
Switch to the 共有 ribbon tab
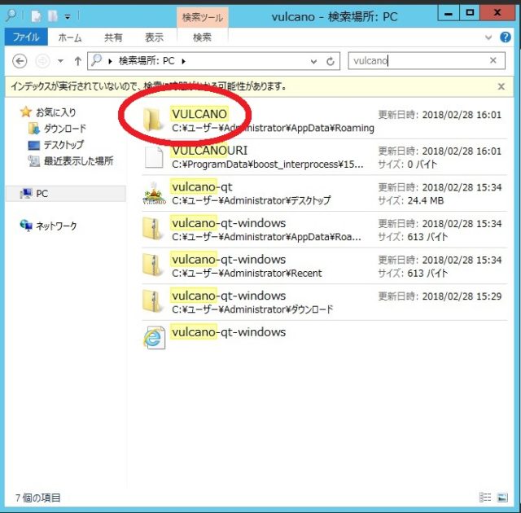coord(113,37)
